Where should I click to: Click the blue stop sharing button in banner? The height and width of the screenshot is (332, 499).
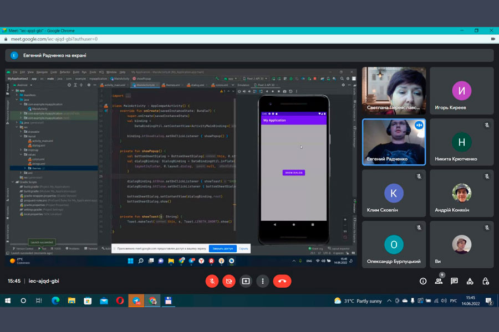point(222,248)
